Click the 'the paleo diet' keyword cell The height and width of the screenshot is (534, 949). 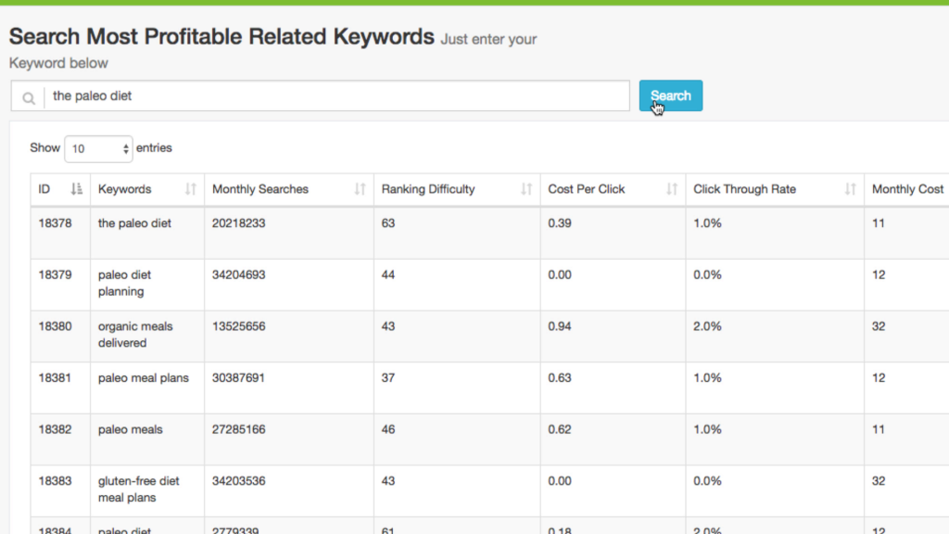click(134, 223)
